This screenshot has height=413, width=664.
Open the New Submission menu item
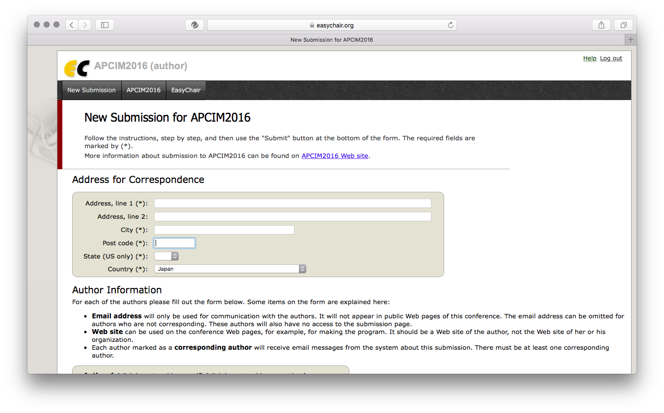[x=91, y=90]
